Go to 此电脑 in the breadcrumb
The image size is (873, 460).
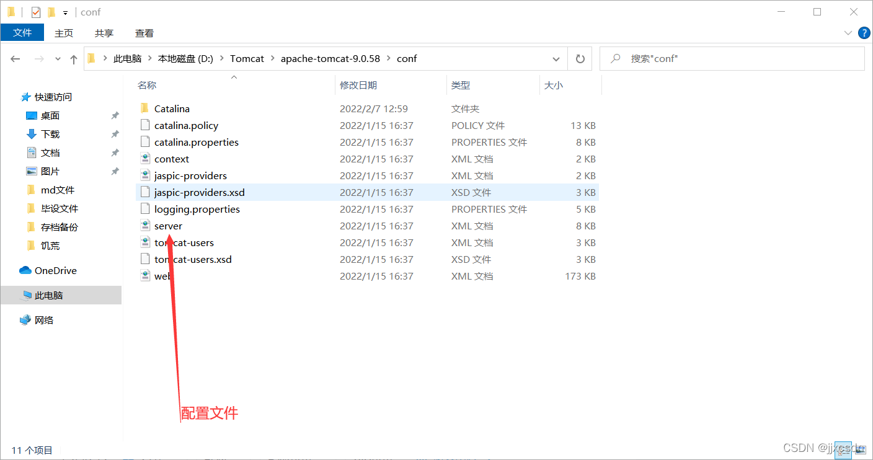[x=128, y=58]
